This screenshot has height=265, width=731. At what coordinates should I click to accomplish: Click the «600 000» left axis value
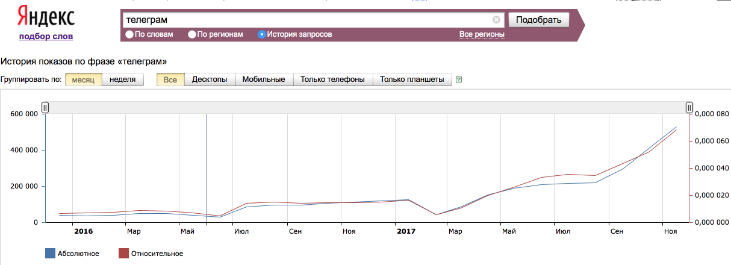point(24,114)
